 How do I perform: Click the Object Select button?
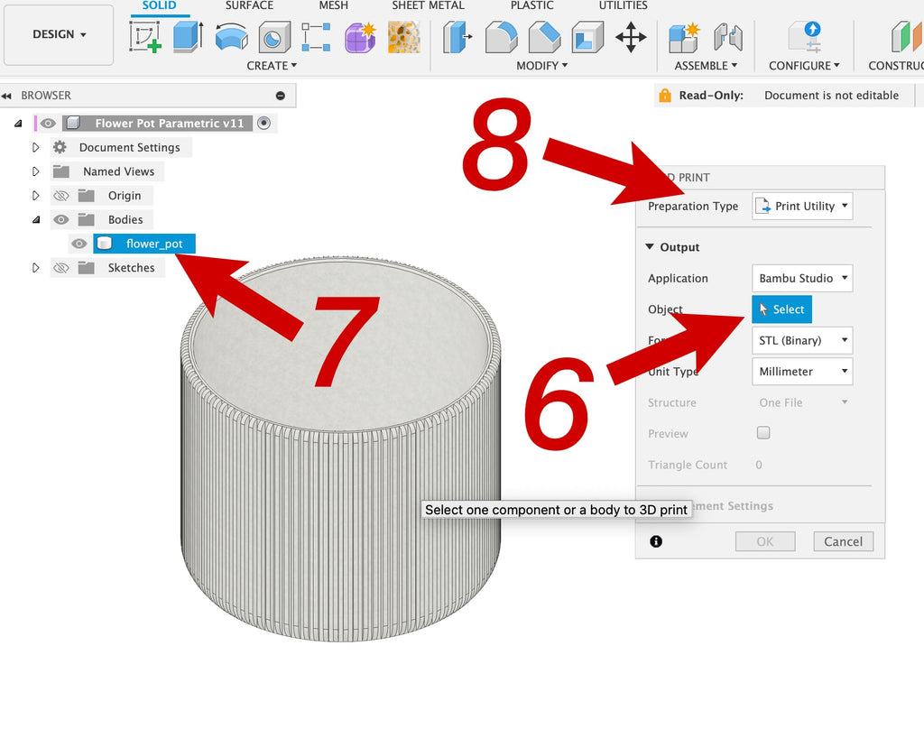(781, 309)
